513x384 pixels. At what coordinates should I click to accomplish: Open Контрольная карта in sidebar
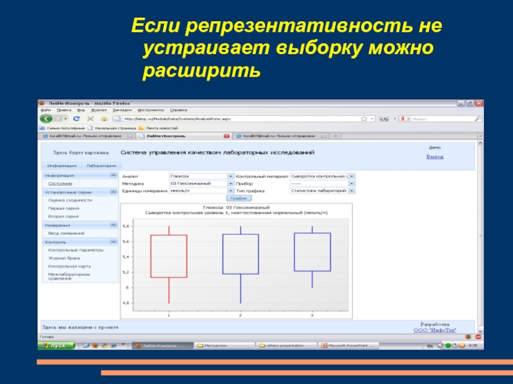[69, 266]
